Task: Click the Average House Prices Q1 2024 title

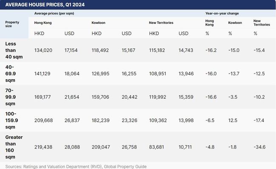Action: click(45, 5)
